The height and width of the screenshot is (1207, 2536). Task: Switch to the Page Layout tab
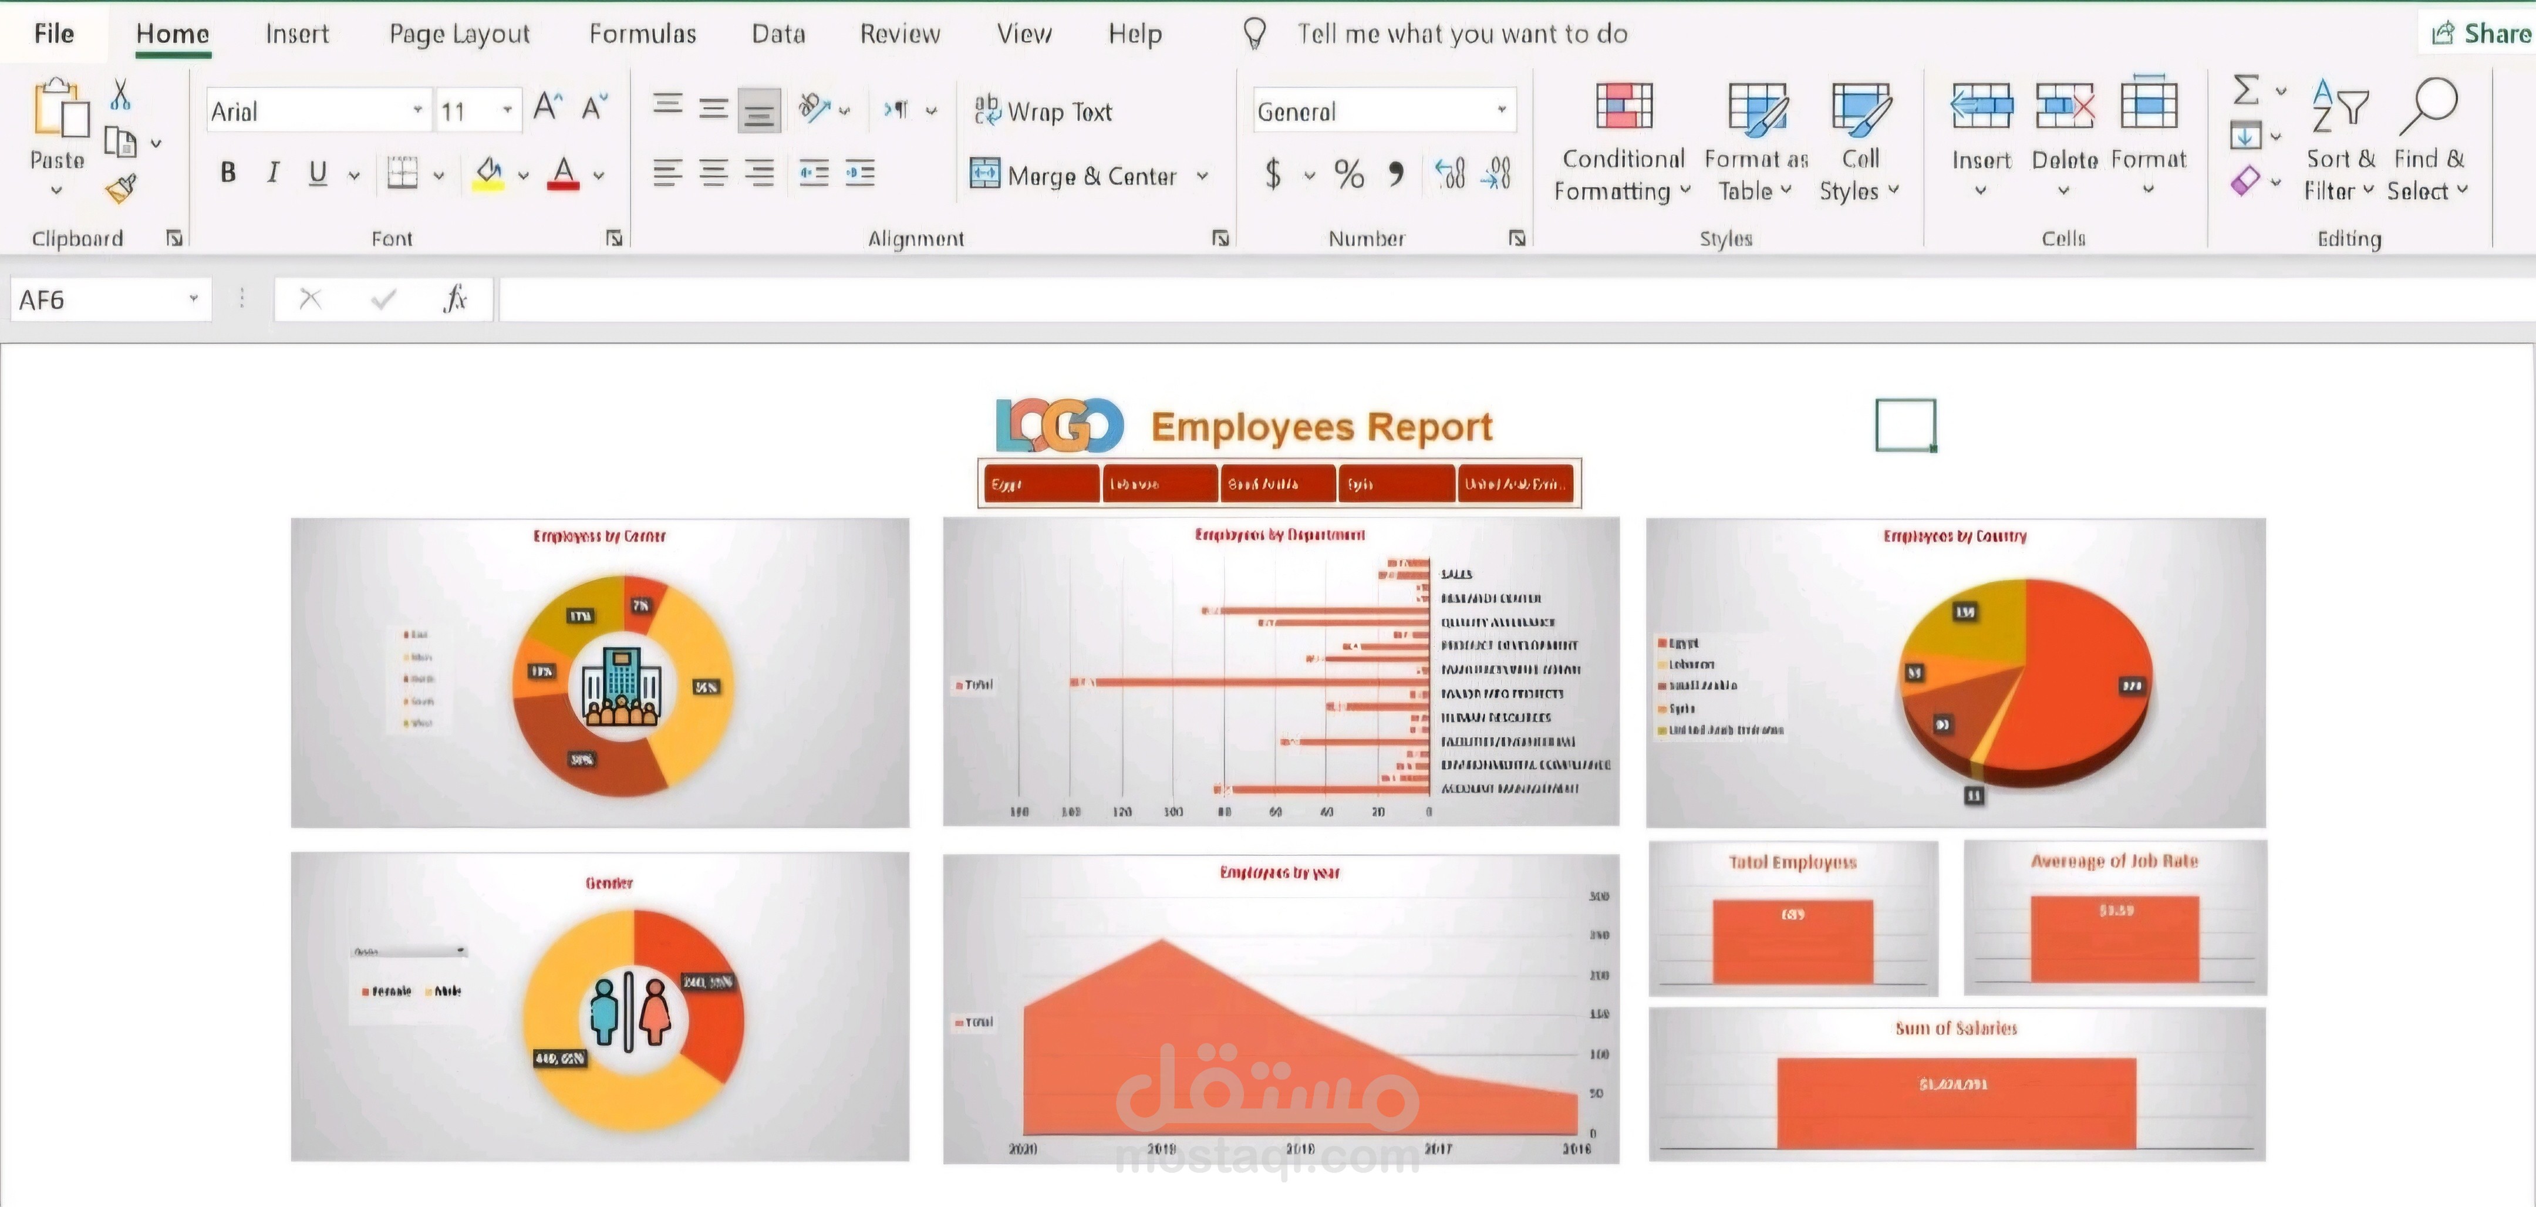[458, 33]
